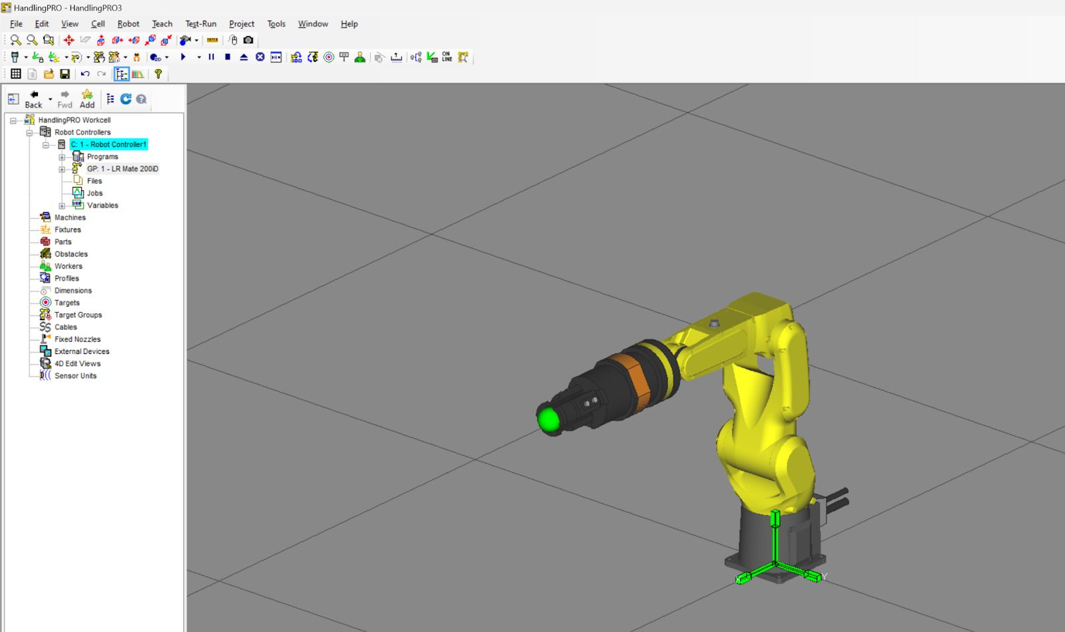Select the Targets tree item

click(67, 303)
